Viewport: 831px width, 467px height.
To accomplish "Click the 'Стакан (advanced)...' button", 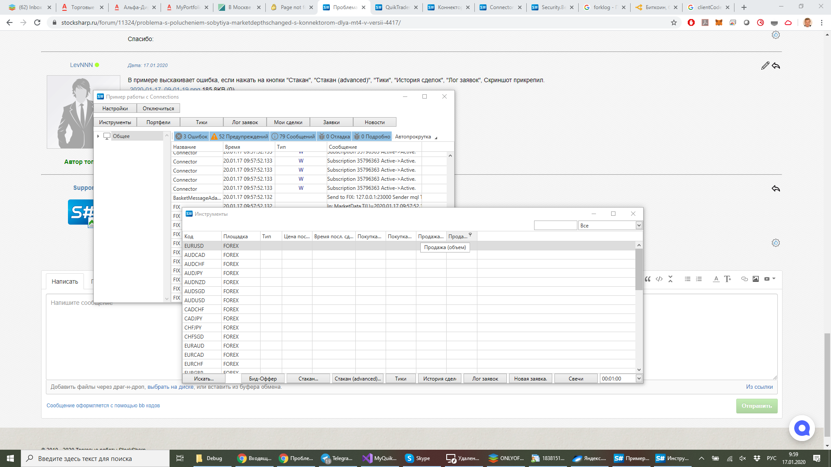I will [x=358, y=379].
